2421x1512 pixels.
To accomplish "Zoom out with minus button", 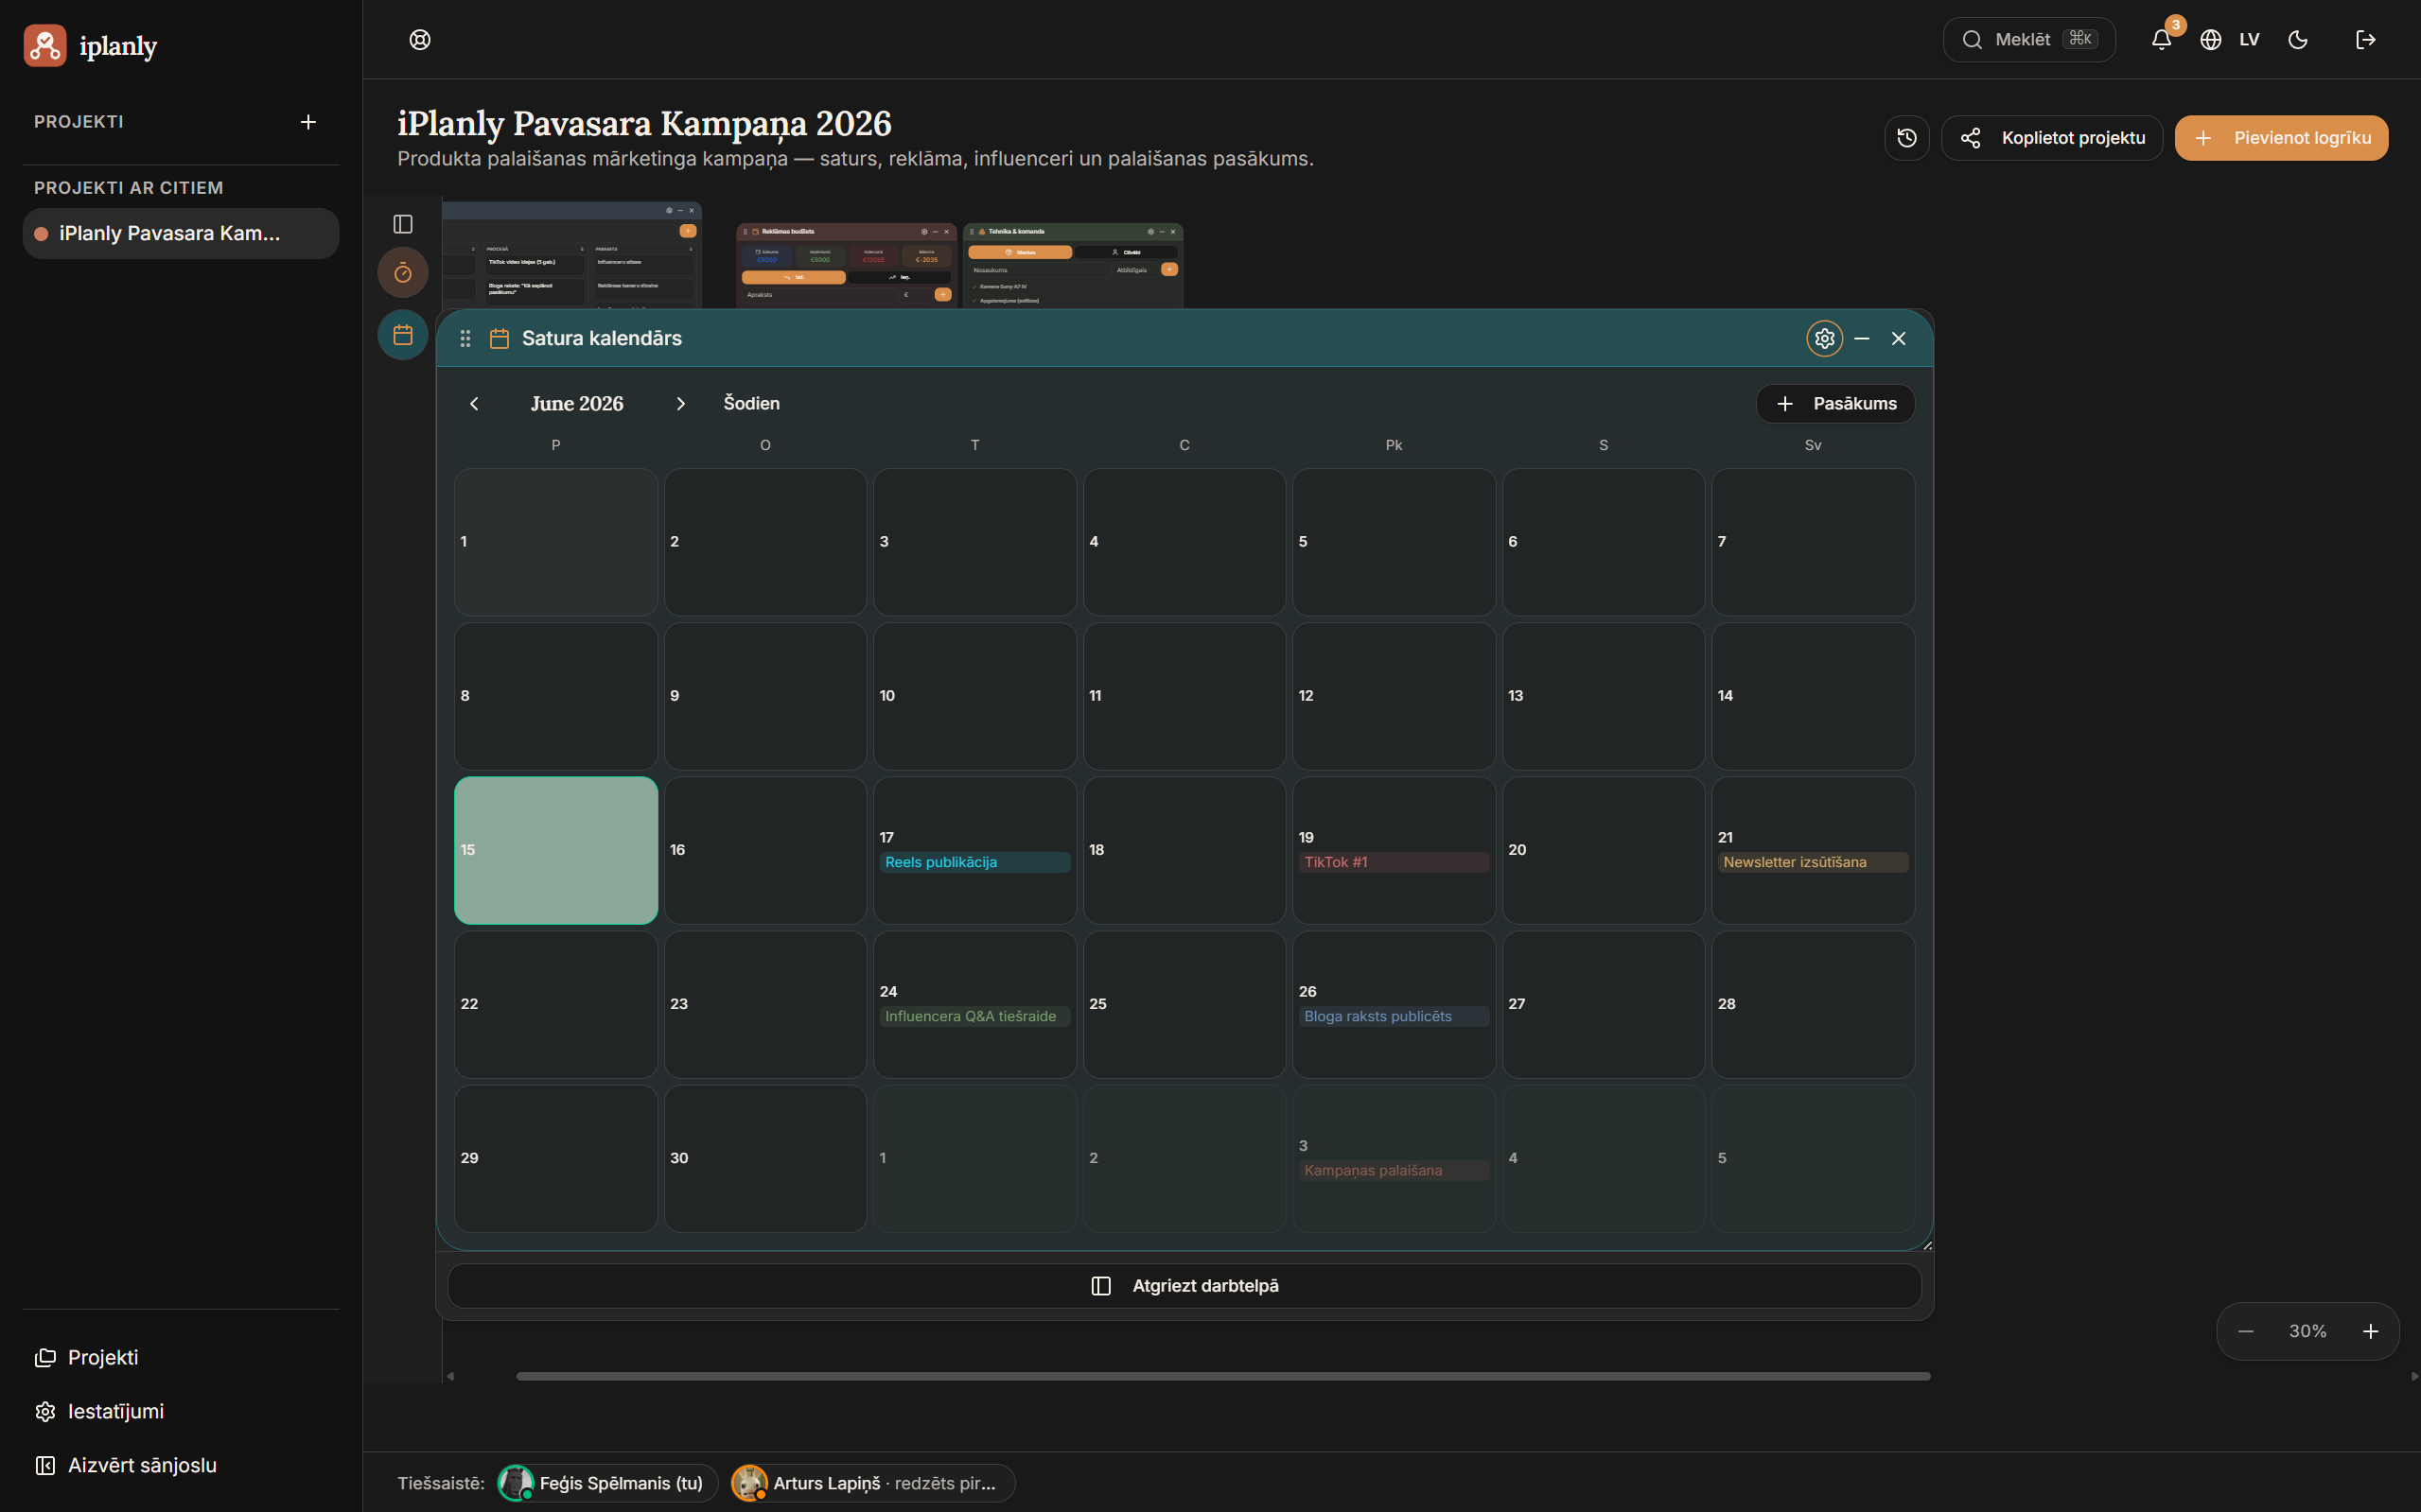I will (x=2246, y=1331).
